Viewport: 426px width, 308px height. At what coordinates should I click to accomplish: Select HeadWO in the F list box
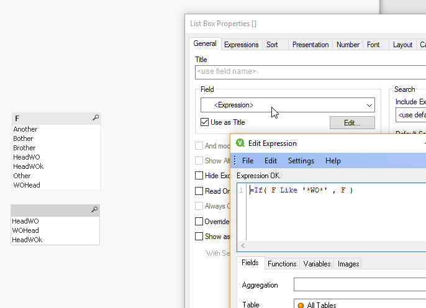(x=57, y=157)
